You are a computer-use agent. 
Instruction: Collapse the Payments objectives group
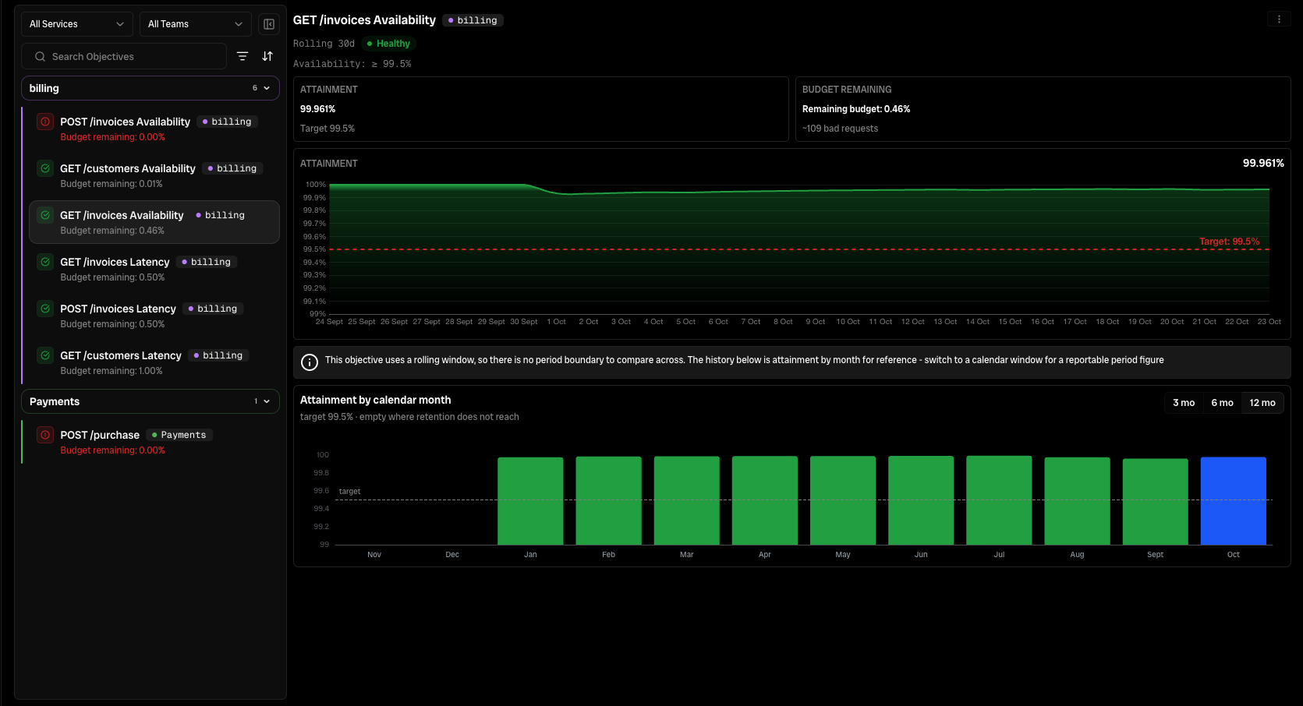pos(150,401)
